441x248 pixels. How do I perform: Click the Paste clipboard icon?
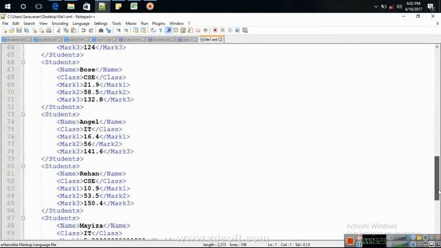click(x=74, y=30)
